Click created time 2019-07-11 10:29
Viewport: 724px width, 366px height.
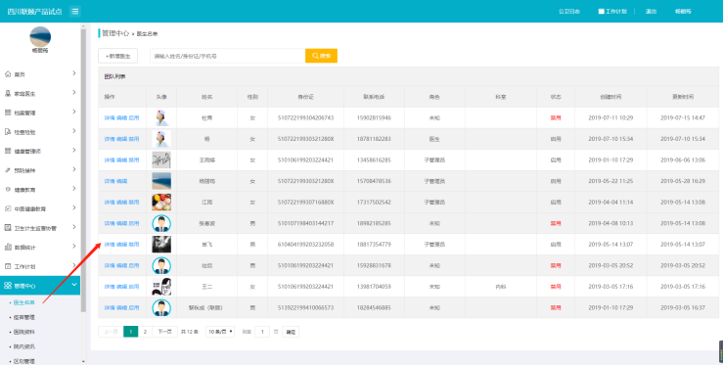coord(611,117)
